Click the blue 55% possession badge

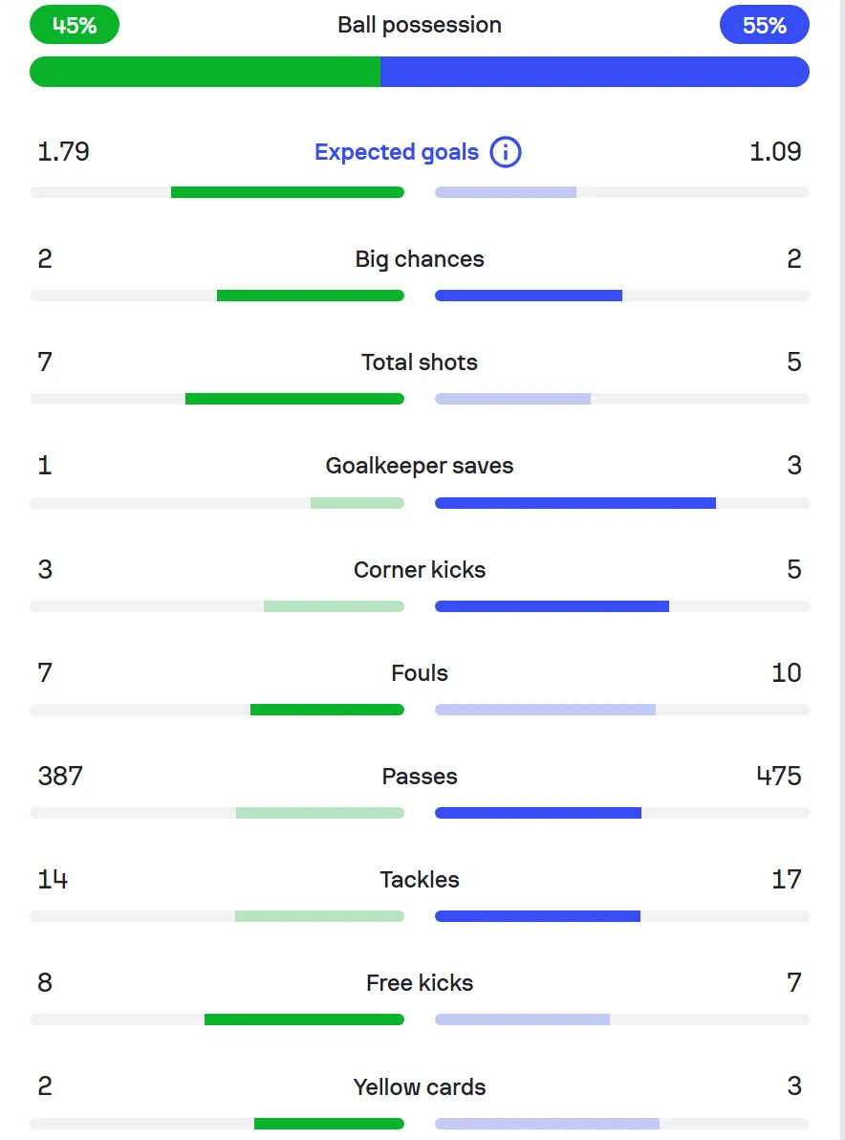pos(765,25)
